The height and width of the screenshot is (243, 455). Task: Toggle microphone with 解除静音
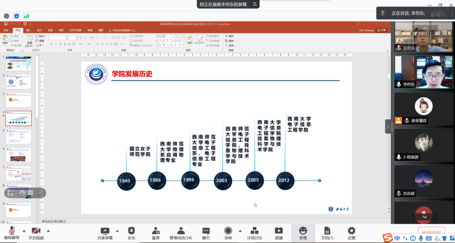pos(12,233)
